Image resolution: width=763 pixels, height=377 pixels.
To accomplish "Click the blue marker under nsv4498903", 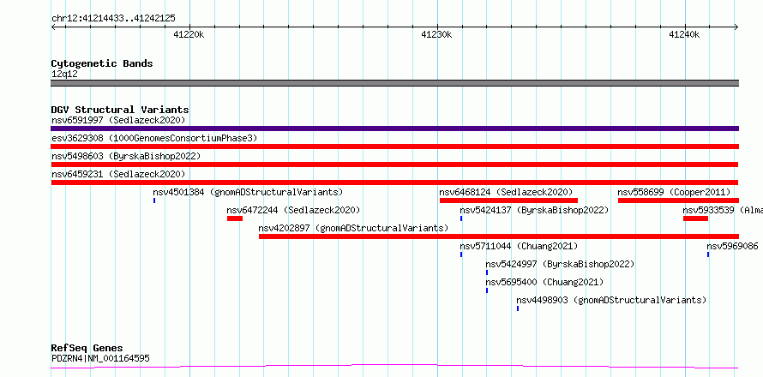I will 518,308.
